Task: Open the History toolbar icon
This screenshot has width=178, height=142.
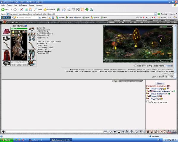Action: [x=58, y=10]
